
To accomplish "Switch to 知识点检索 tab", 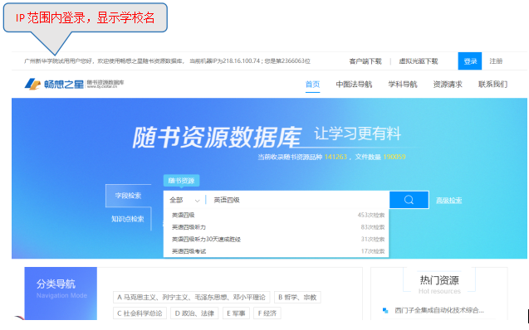I will click(x=128, y=219).
